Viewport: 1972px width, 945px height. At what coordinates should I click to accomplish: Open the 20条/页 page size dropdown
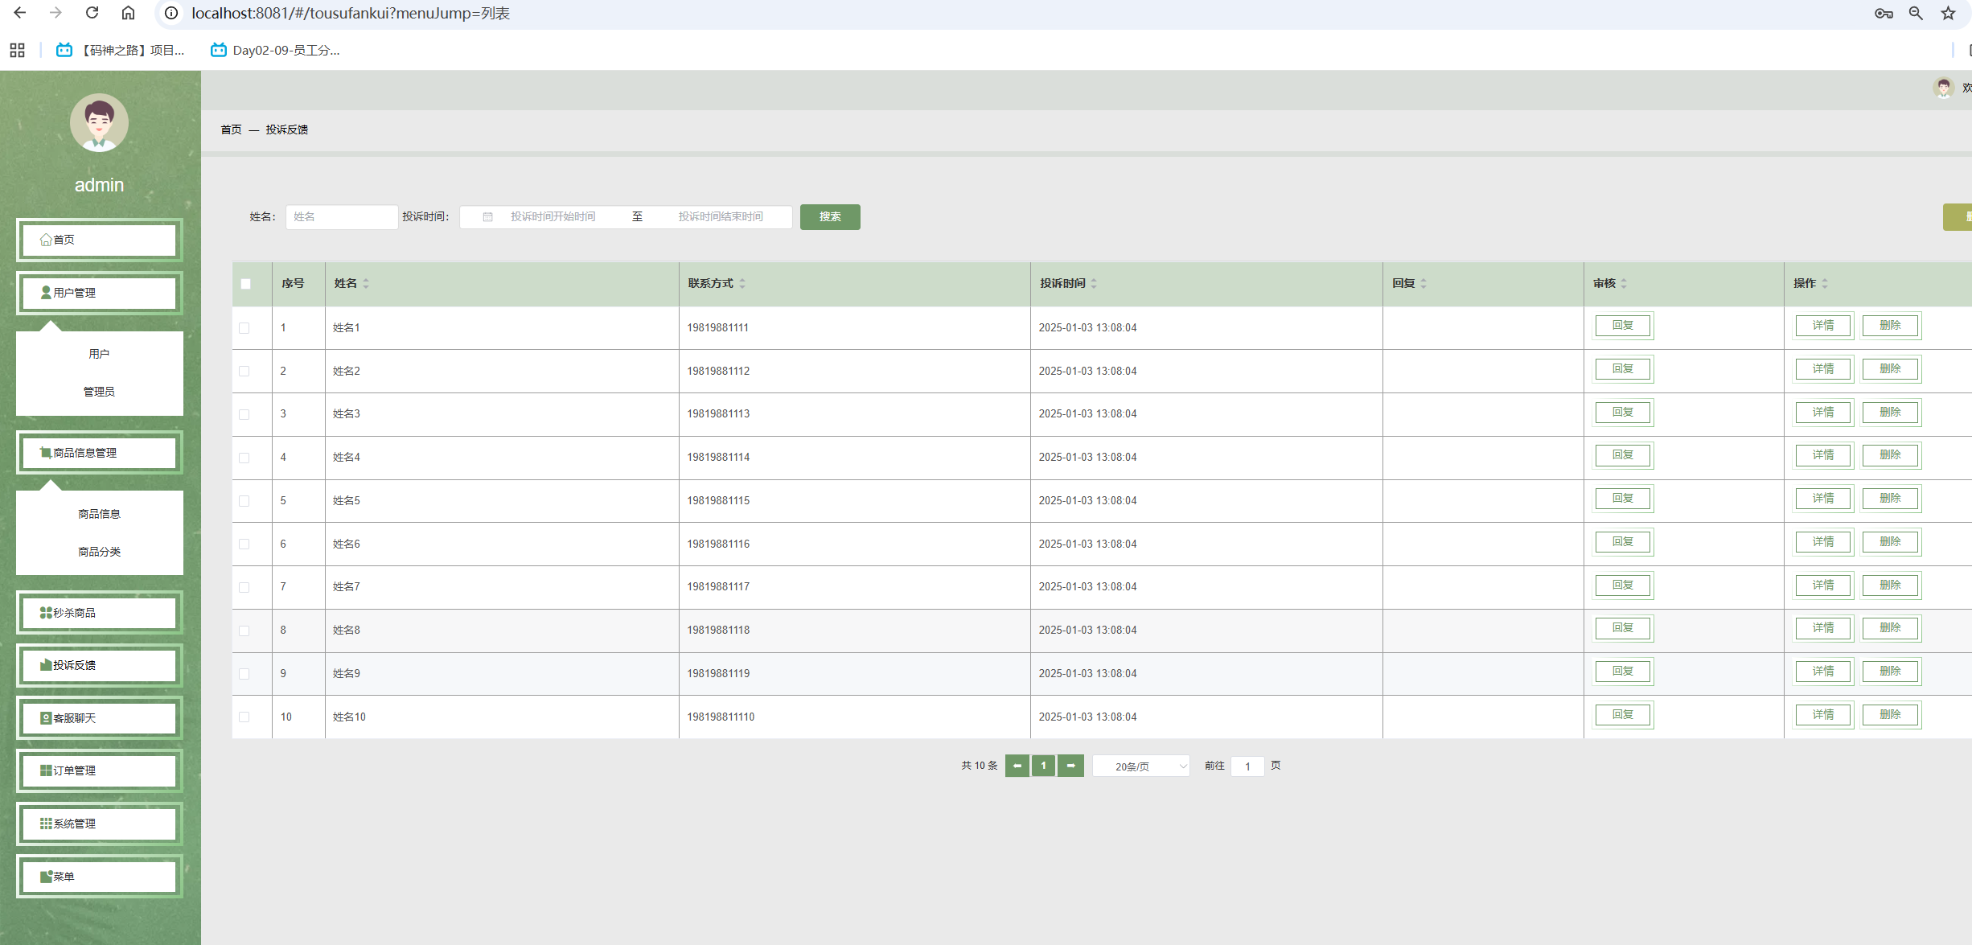(x=1140, y=766)
